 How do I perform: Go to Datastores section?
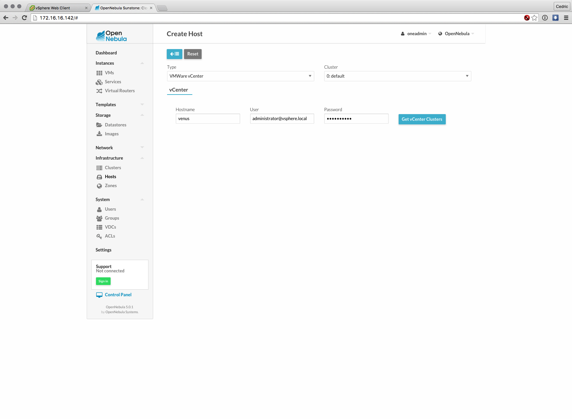pyautogui.click(x=115, y=125)
